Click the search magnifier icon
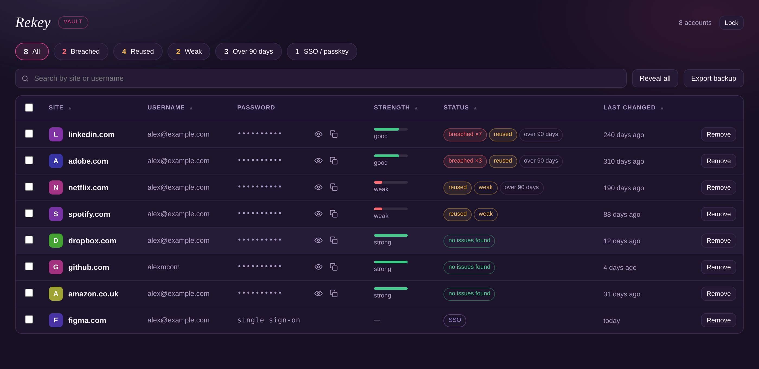The height and width of the screenshot is (369, 759). [25, 78]
